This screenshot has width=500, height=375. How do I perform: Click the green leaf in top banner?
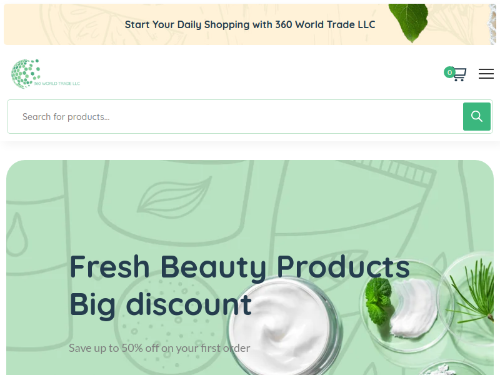tap(409, 22)
